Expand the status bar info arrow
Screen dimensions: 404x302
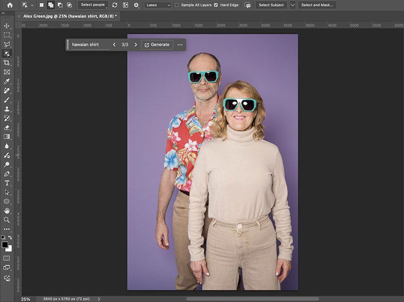[99, 299]
